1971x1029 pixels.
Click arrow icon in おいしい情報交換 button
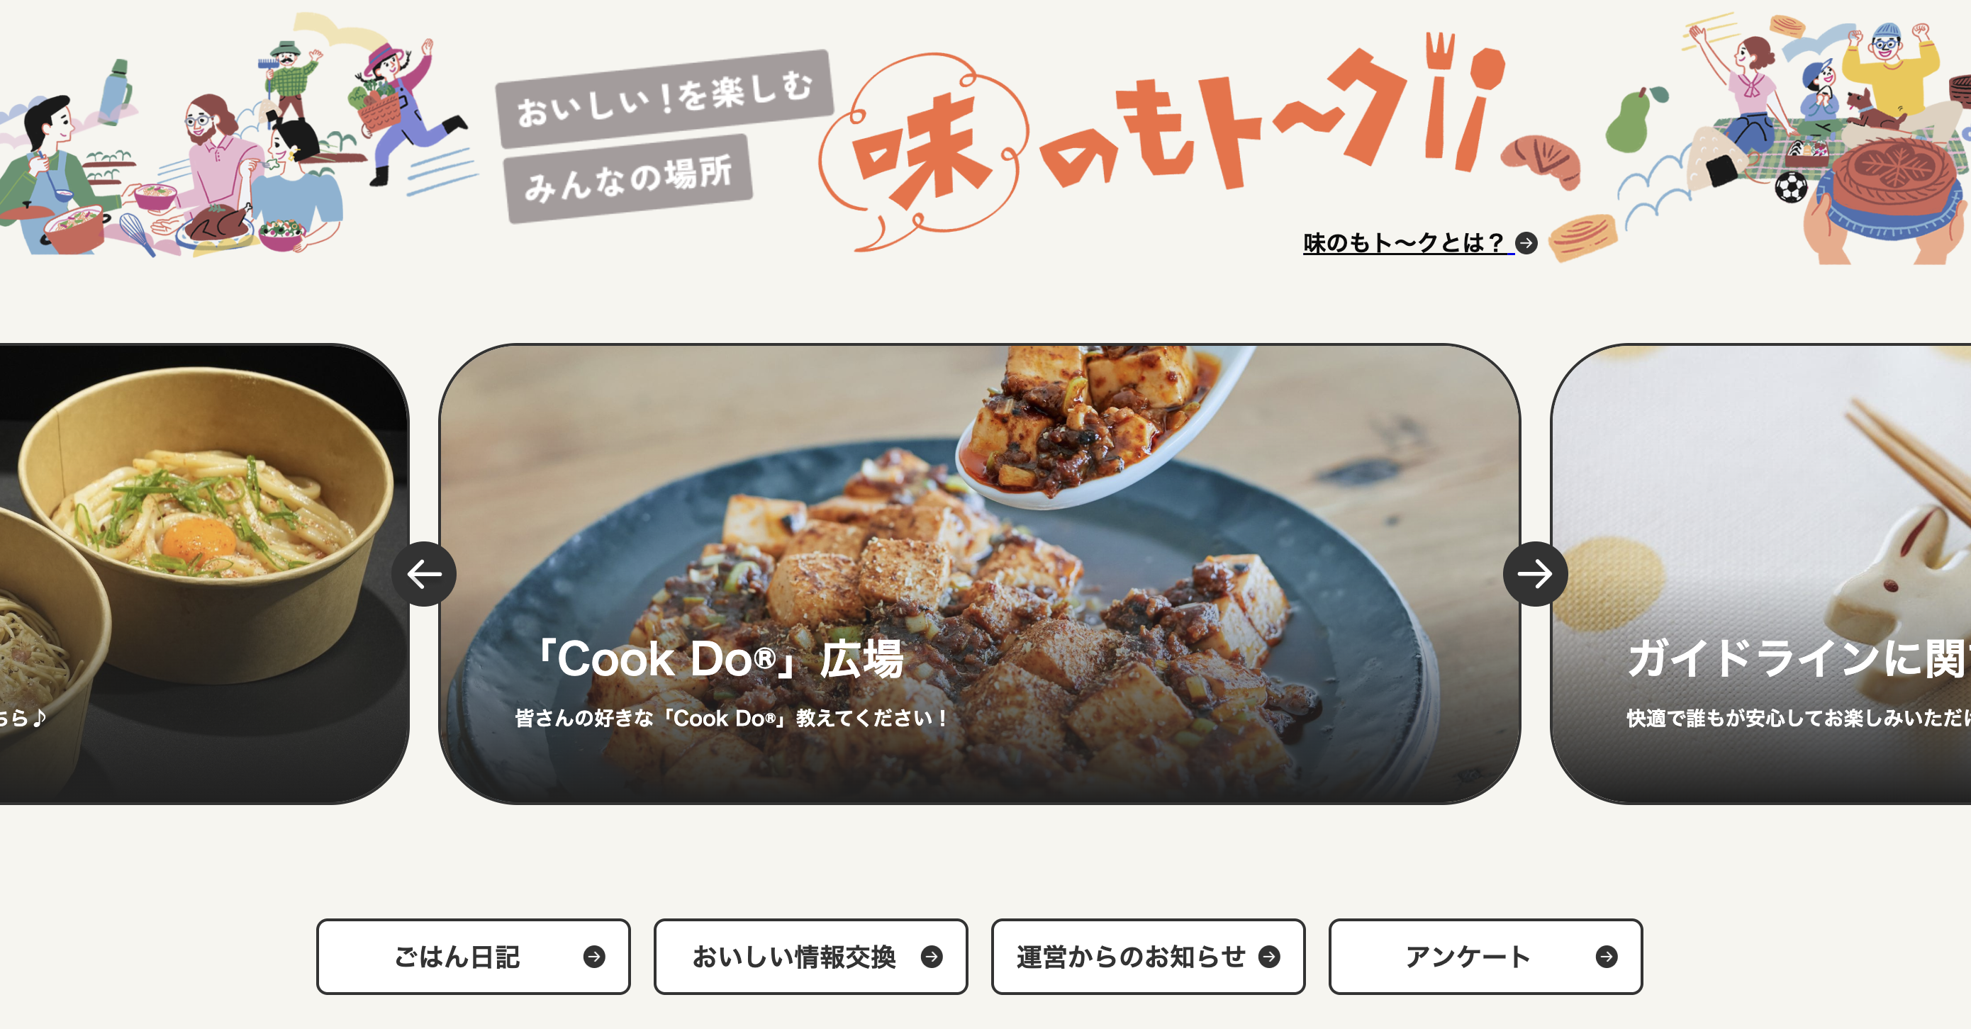click(931, 956)
